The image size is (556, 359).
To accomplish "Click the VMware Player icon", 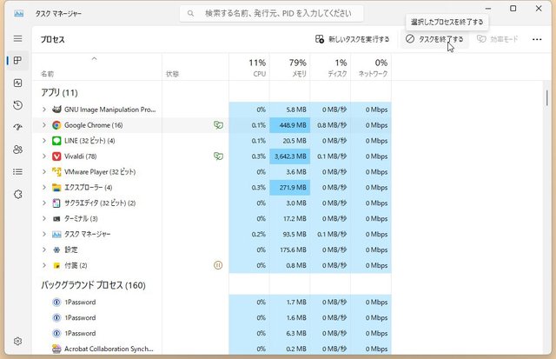I will [x=56, y=172].
